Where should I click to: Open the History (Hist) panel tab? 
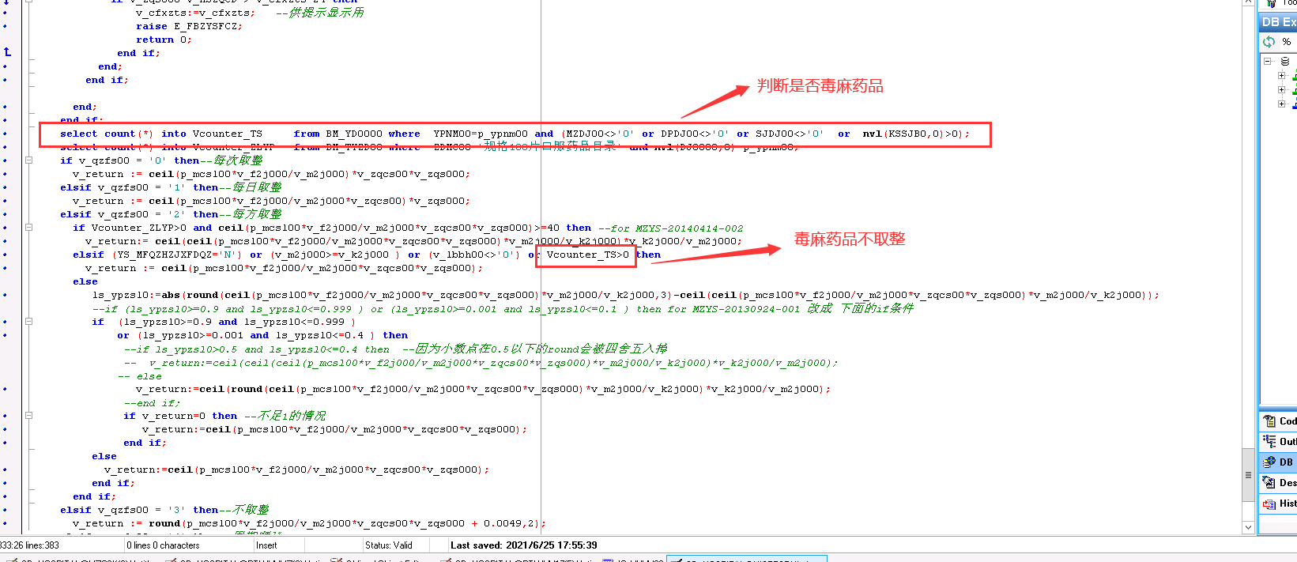1279,504
